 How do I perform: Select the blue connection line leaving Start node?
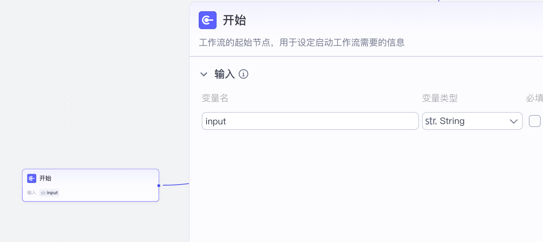point(176,185)
